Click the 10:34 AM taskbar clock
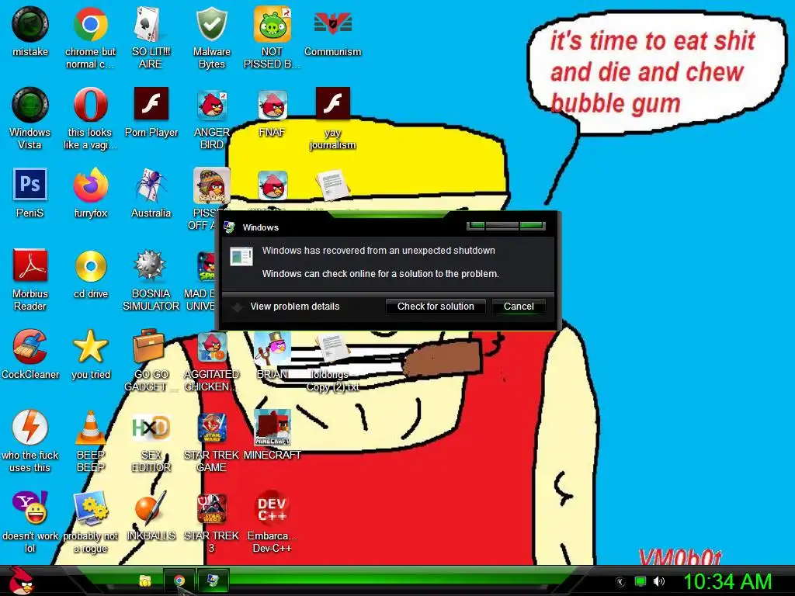Viewport: 795px width, 596px height. coord(728,581)
